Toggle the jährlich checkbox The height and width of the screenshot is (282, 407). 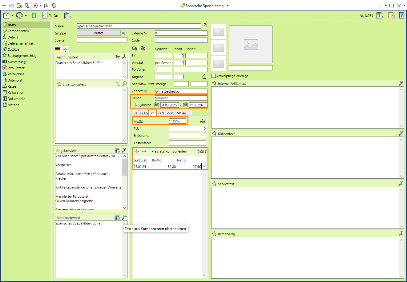click(137, 105)
